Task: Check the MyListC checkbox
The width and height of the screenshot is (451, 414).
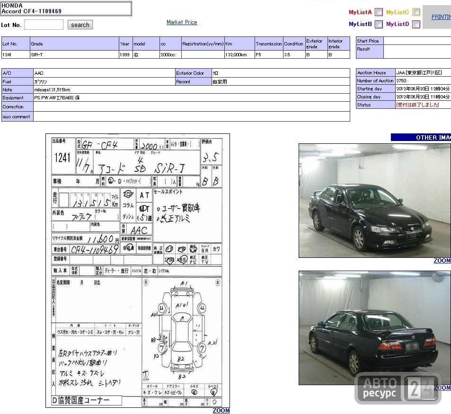Action: coord(416,12)
